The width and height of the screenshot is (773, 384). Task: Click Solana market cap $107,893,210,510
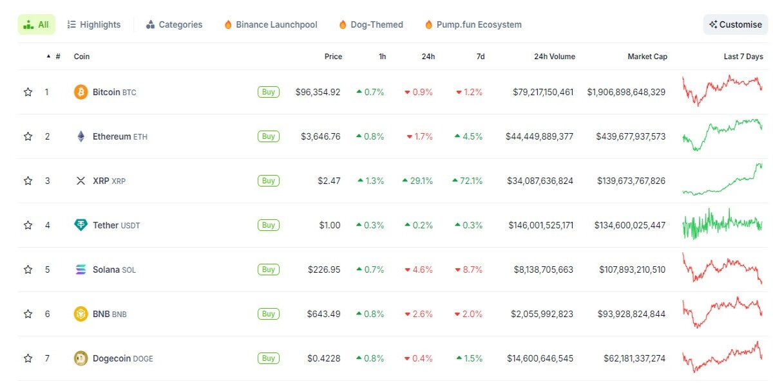click(x=632, y=270)
